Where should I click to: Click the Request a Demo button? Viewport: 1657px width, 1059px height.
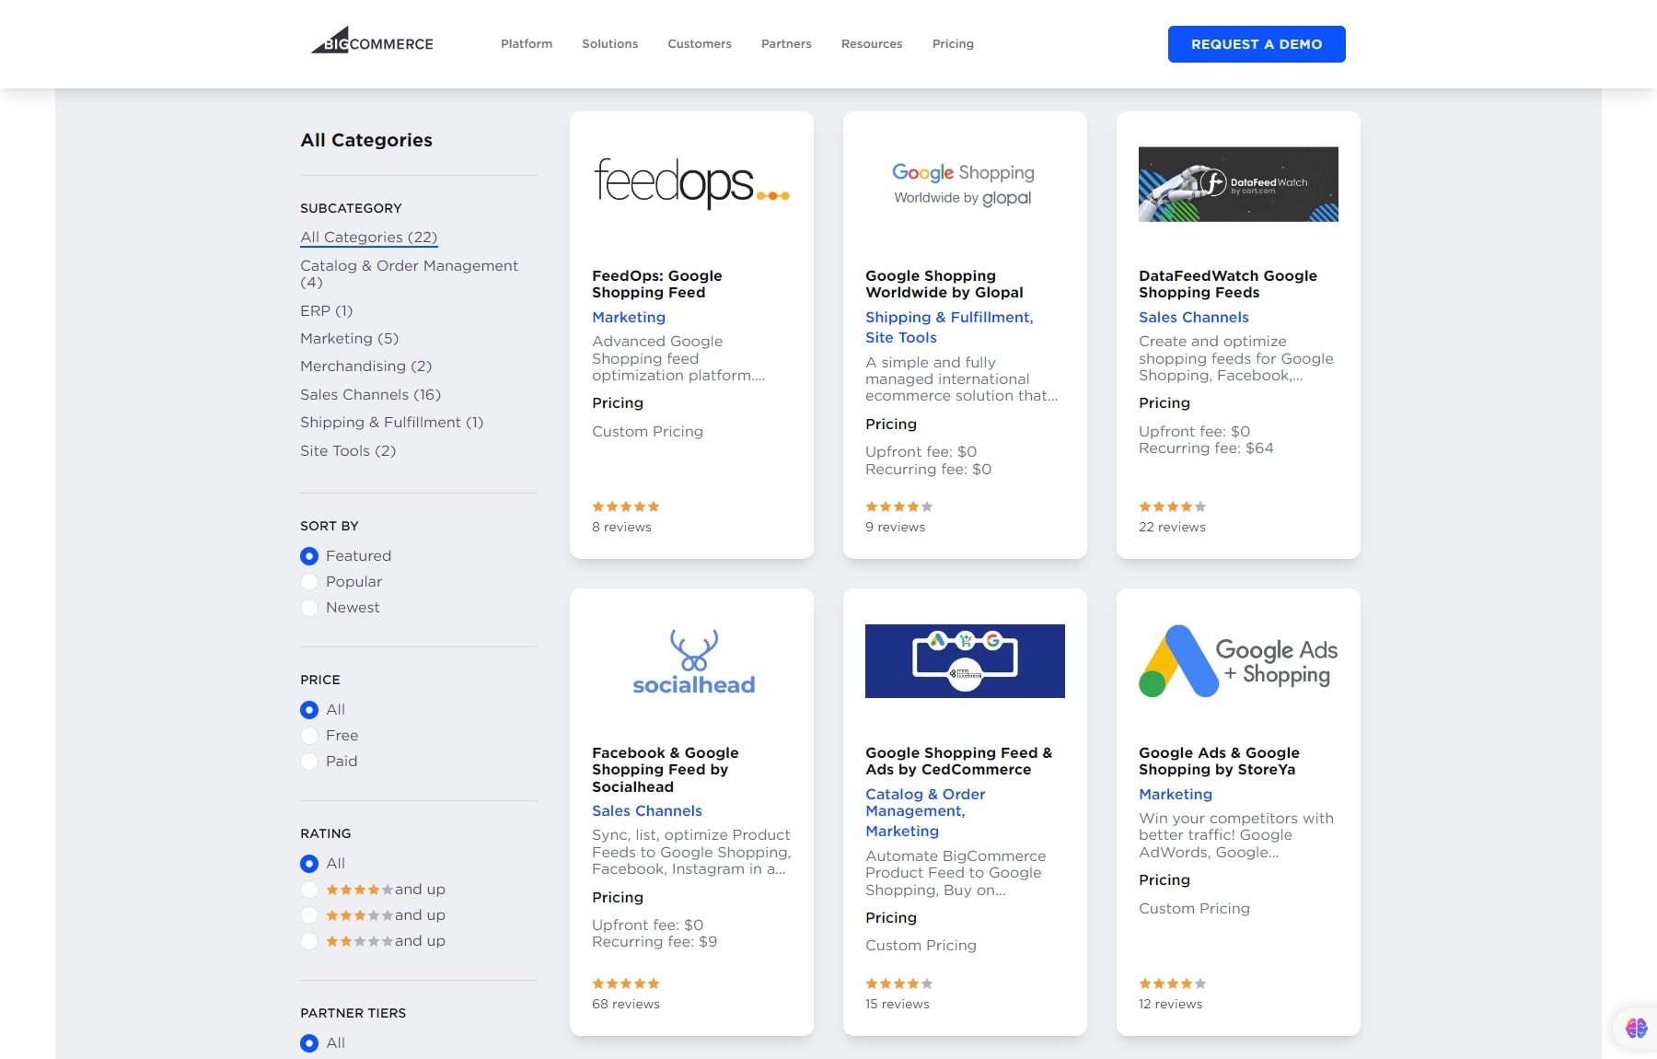click(x=1256, y=43)
